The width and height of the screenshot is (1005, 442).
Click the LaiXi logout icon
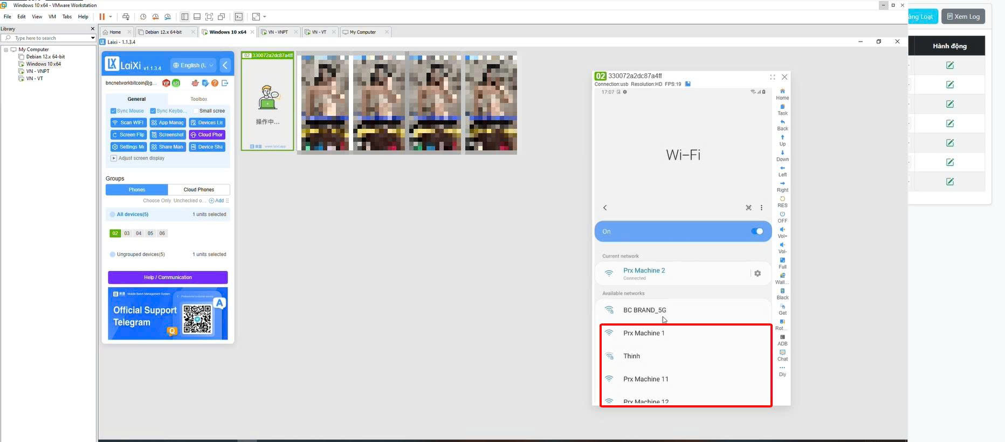(x=225, y=83)
